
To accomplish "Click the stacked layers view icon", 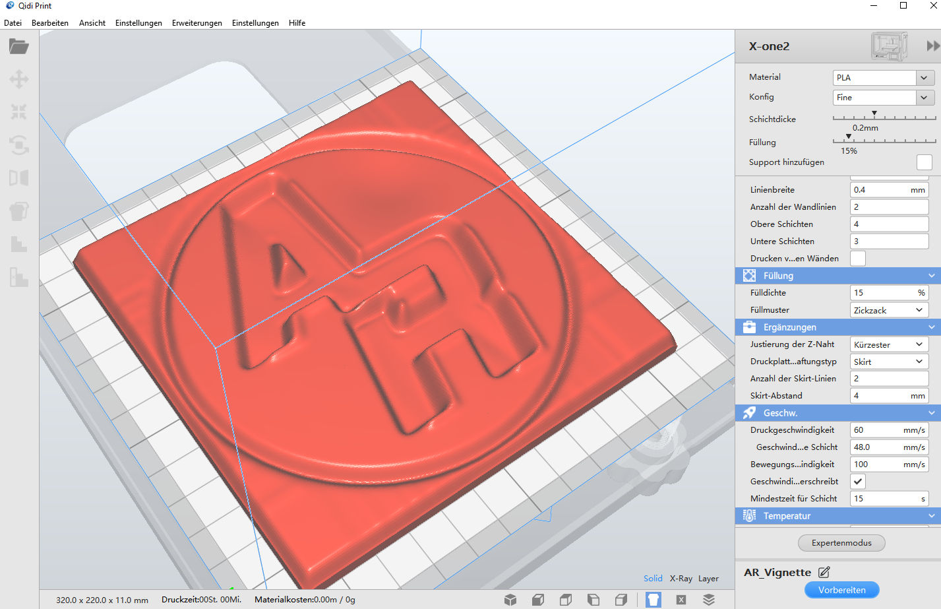I will coord(709,599).
